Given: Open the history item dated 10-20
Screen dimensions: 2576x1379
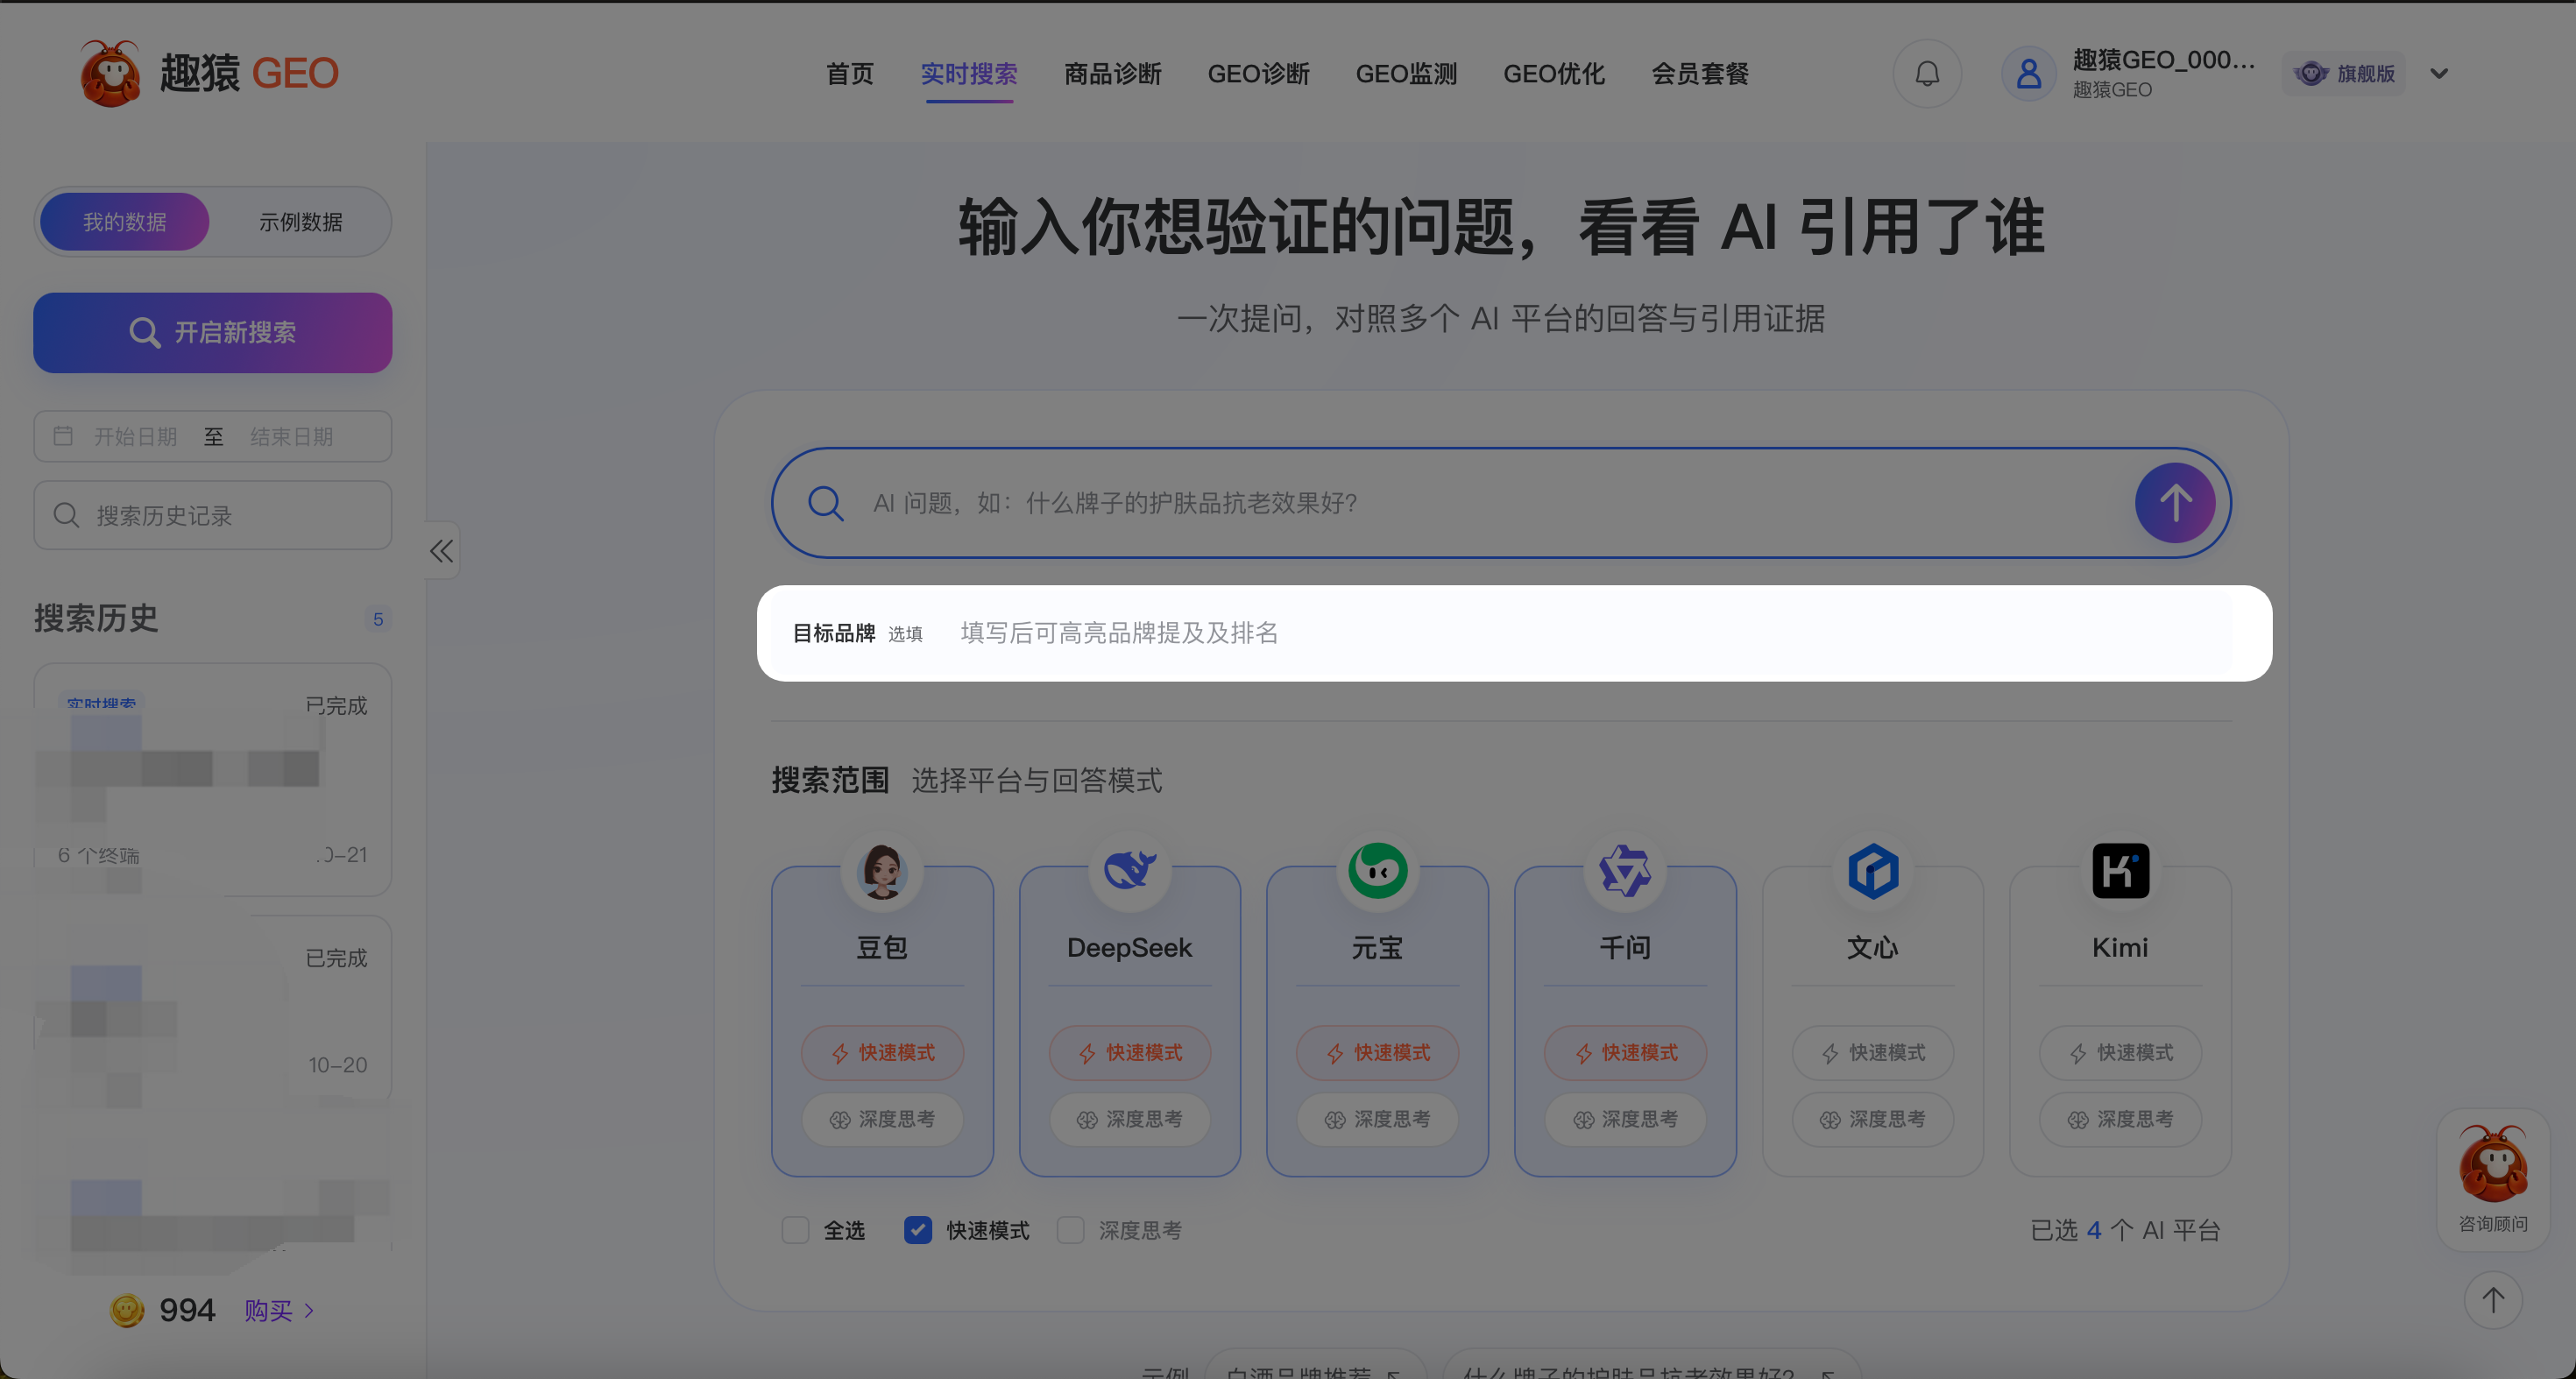Looking at the screenshot, I should (213, 1010).
